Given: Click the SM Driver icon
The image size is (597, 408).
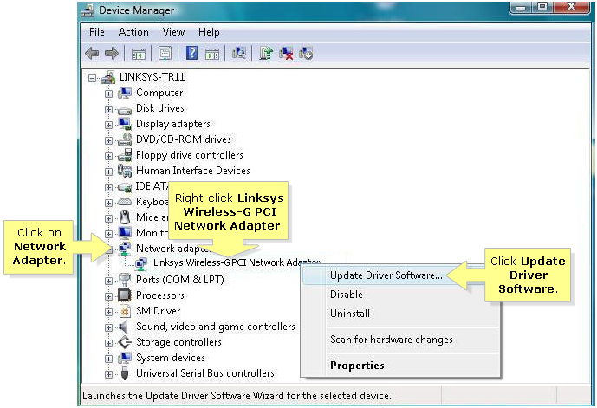Looking at the screenshot, I should pos(125,311).
